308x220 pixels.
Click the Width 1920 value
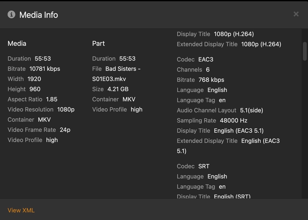34,79
